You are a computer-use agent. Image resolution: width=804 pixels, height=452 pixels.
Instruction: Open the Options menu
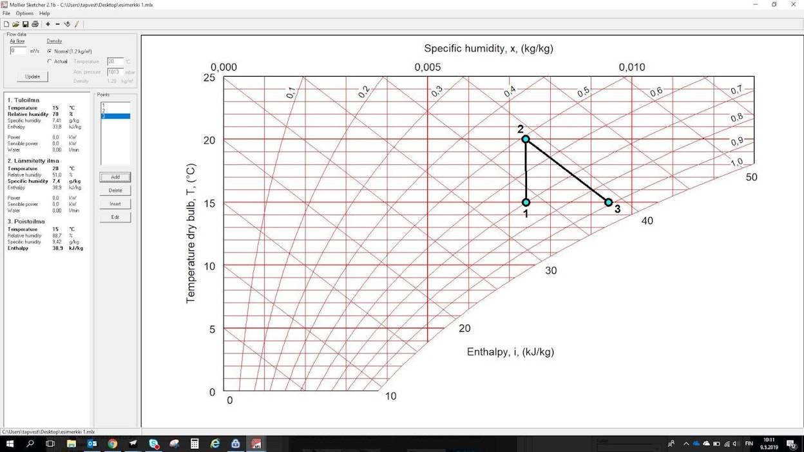24,14
